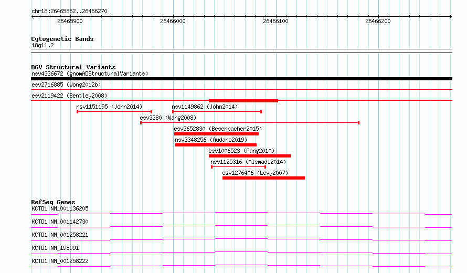Select the Cytogenetic Bands track title
The height and width of the screenshot is (273, 467).
coord(62,39)
